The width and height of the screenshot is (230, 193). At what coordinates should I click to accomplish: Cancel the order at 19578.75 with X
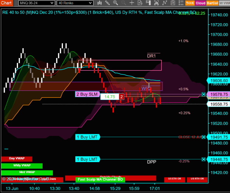204,94
